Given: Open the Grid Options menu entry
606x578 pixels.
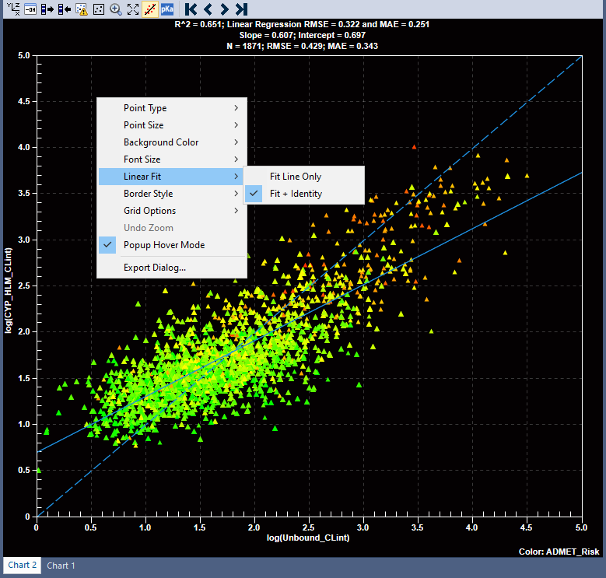Looking at the screenshot, I should (x=172, y=211).
